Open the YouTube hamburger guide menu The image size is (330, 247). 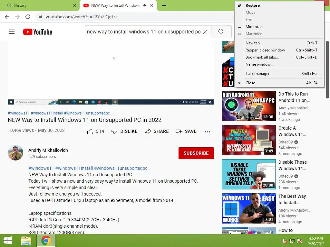12,32
